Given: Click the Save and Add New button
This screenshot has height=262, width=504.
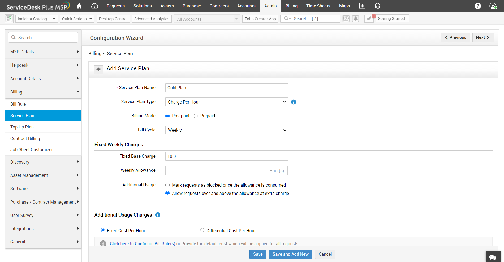Looking at the screenshot, I should point(291,254).
